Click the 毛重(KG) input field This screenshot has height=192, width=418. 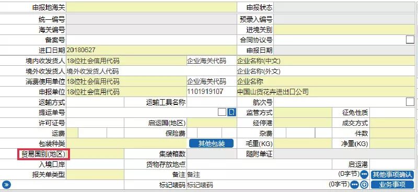click(x=303, y=144)
